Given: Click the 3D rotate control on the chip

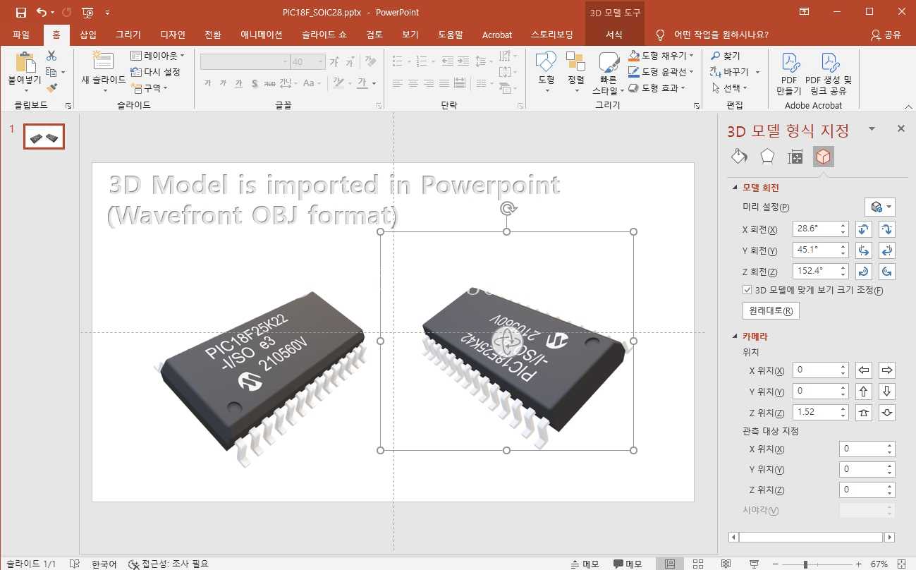Looking at the screenshot, I should point(506,341).
